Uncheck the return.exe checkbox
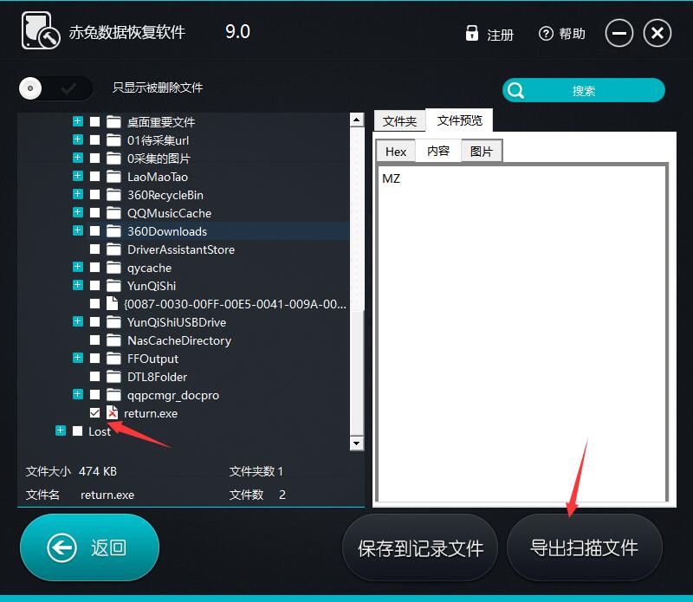 coord(95,413)
